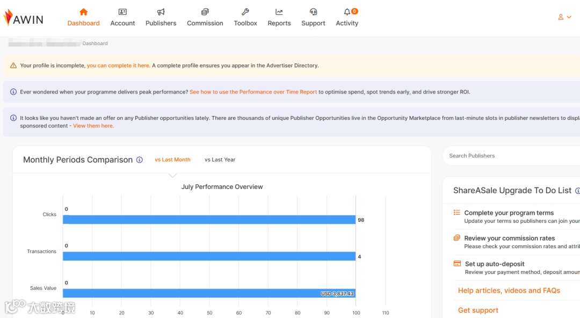The height and width of the screenshot is (318, 580).
Task: Open the Toolbox menu
Action: 245,17
